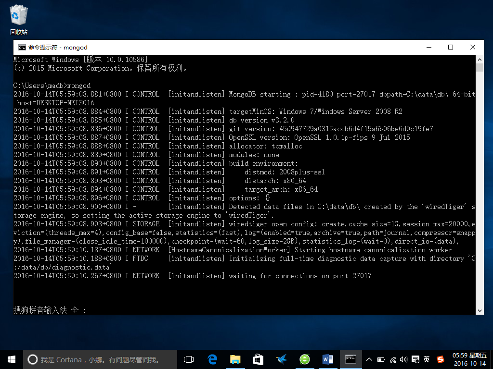Click the 'host=DESKTOP-NEI301A' text

point(56,103)
